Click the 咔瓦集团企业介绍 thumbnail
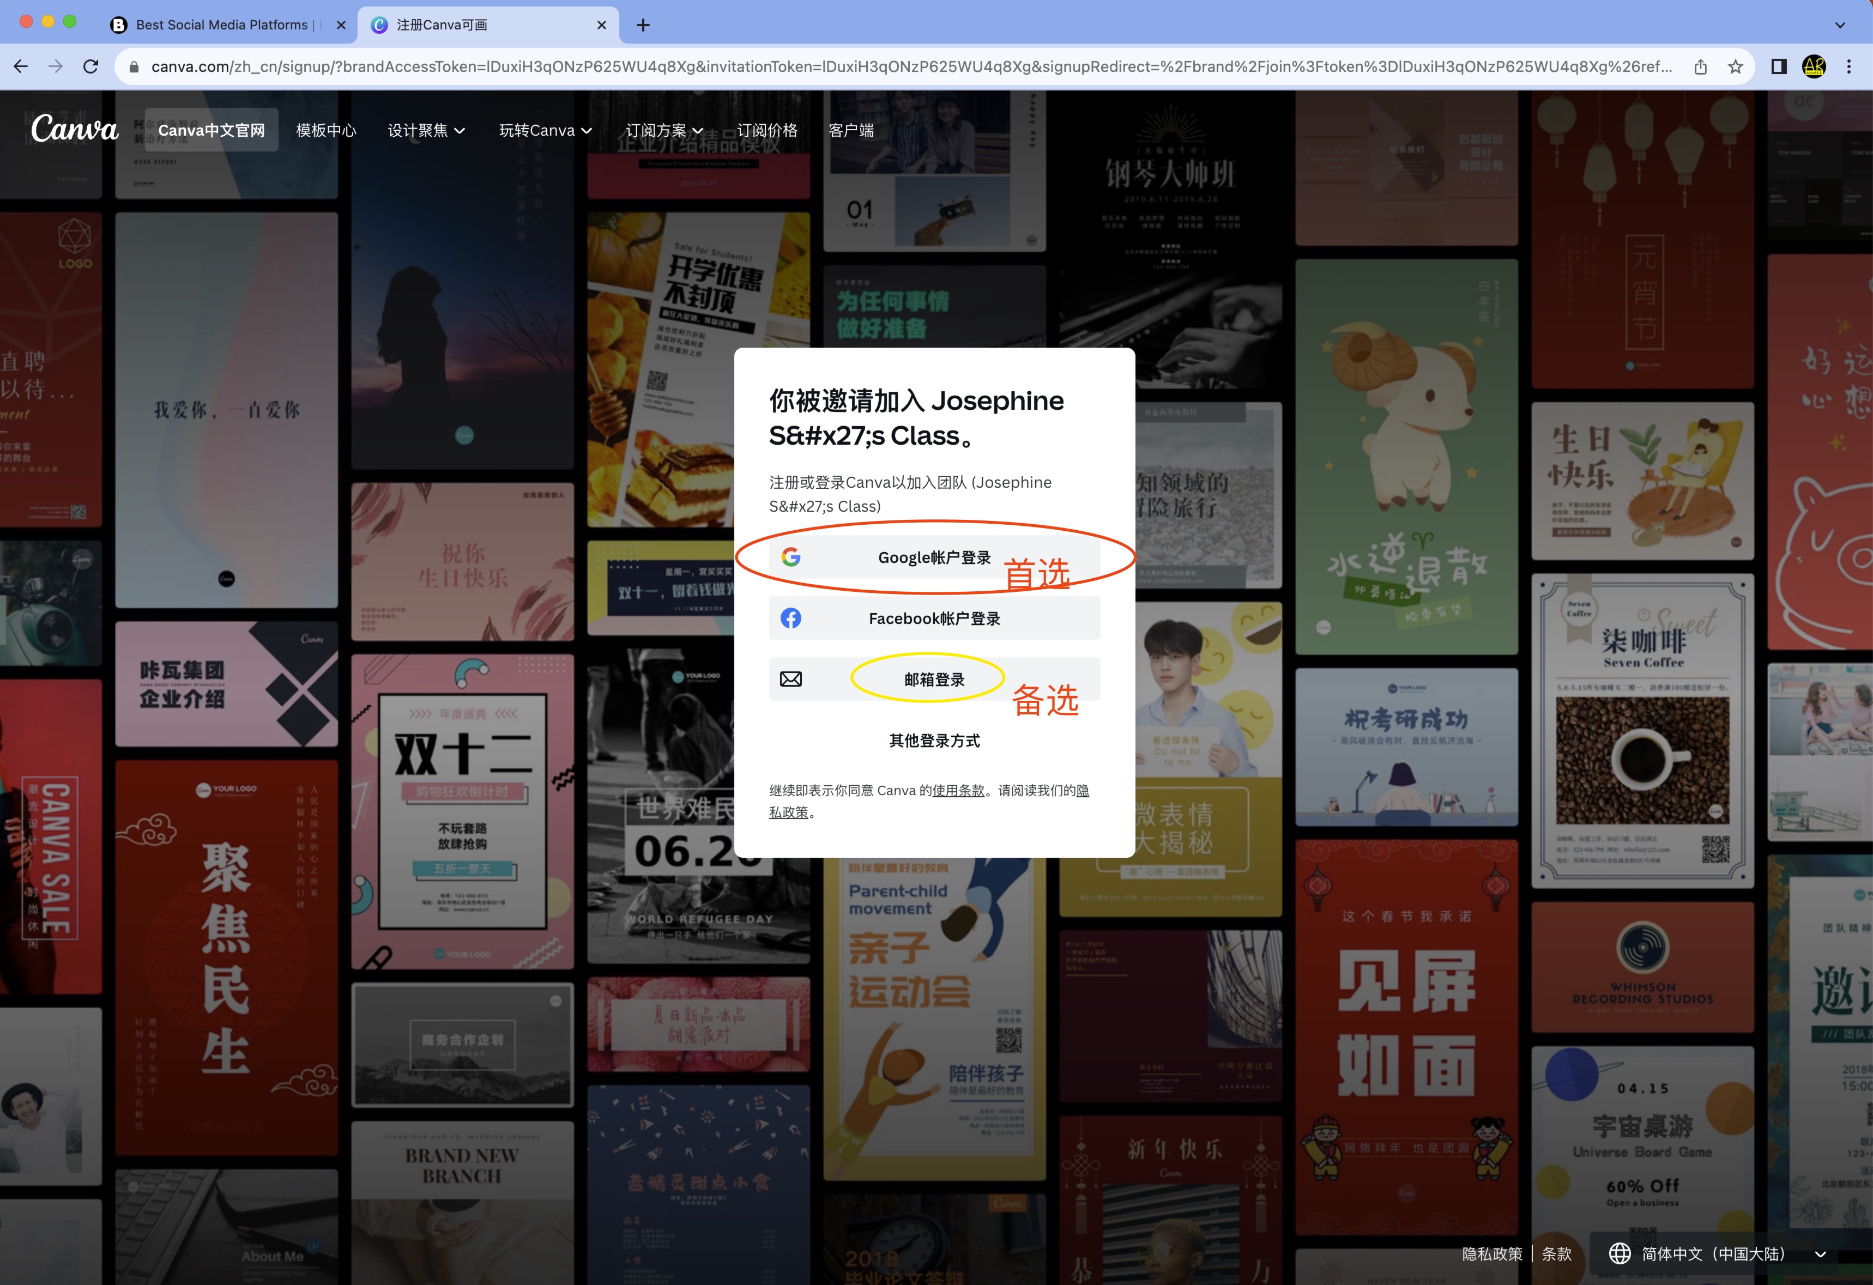 (226, 684)
